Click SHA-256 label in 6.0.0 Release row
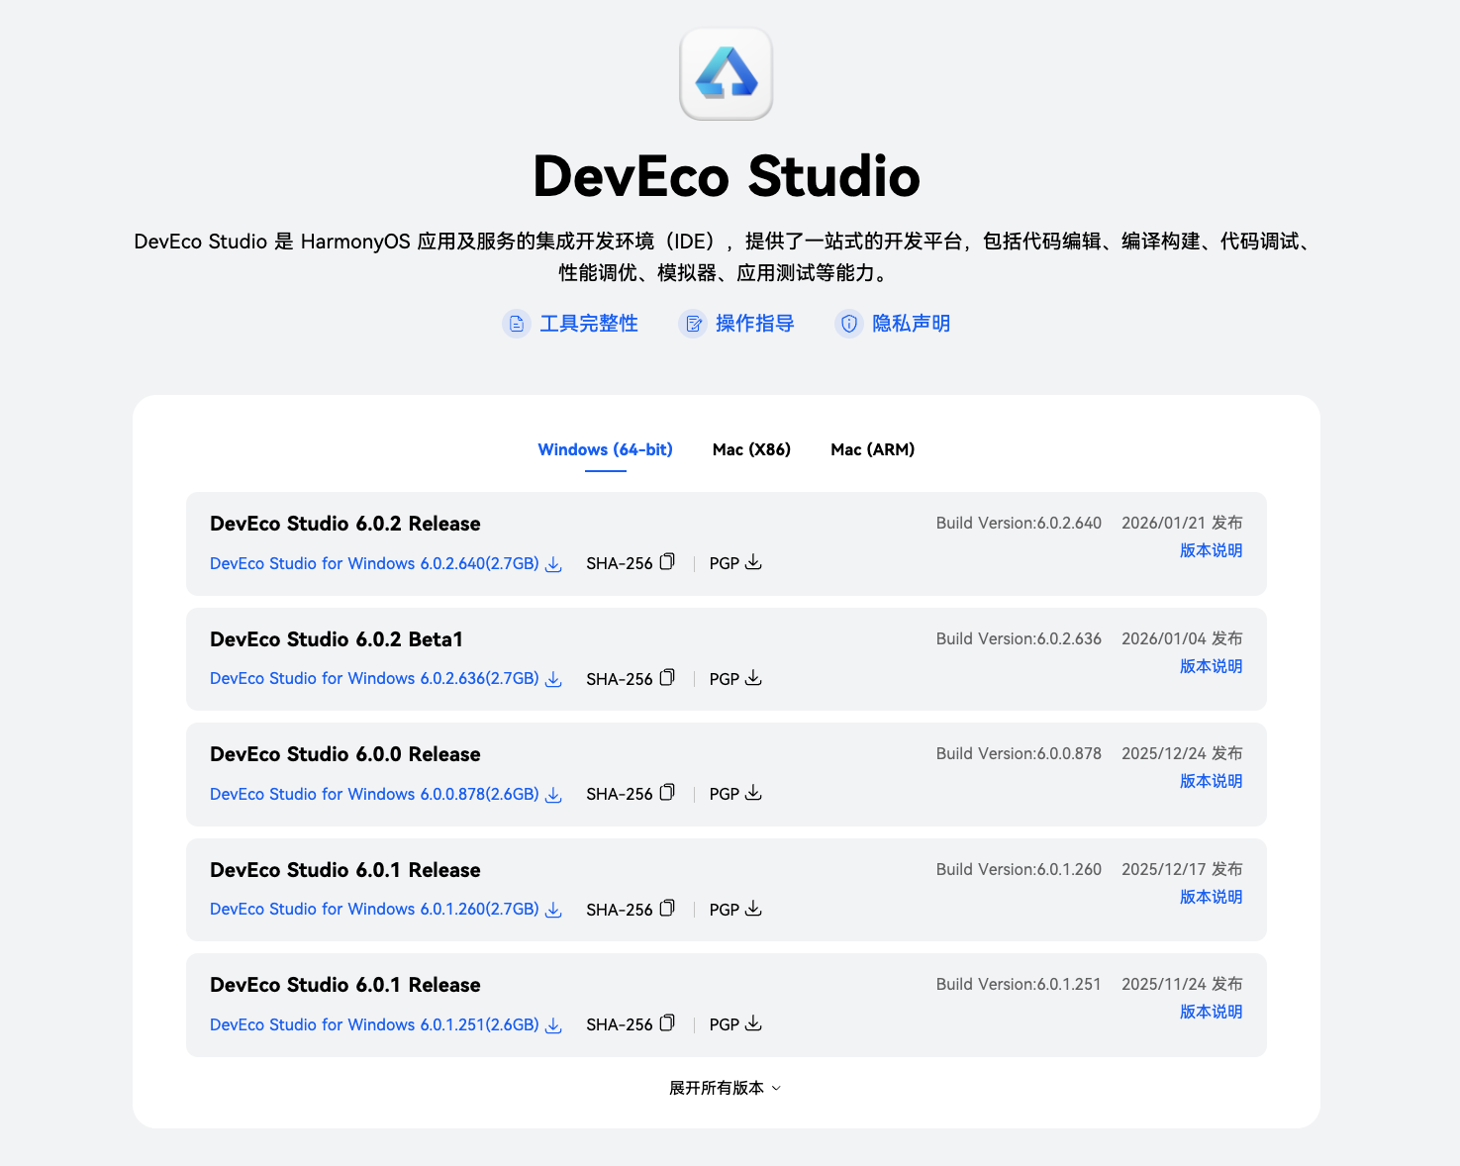1460x1166 pixels. tap(620, 794)
